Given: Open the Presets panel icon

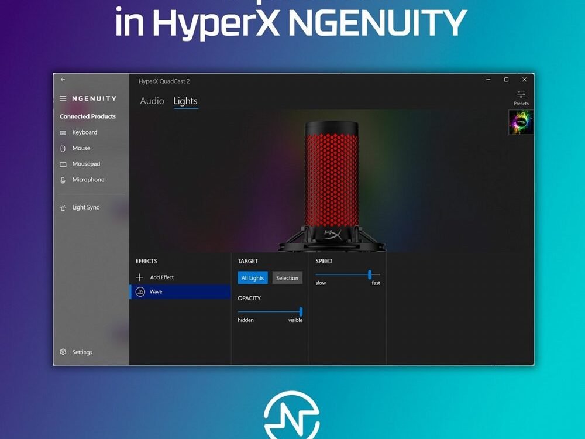Looking at the screenshot, I should click(521, 95).
